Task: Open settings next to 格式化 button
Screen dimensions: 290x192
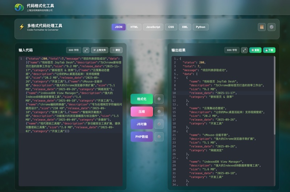Action: 159,99
